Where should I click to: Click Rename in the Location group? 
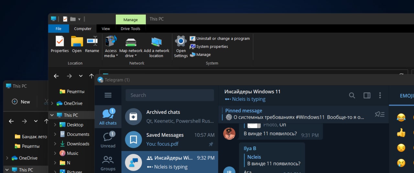point(92,44)
